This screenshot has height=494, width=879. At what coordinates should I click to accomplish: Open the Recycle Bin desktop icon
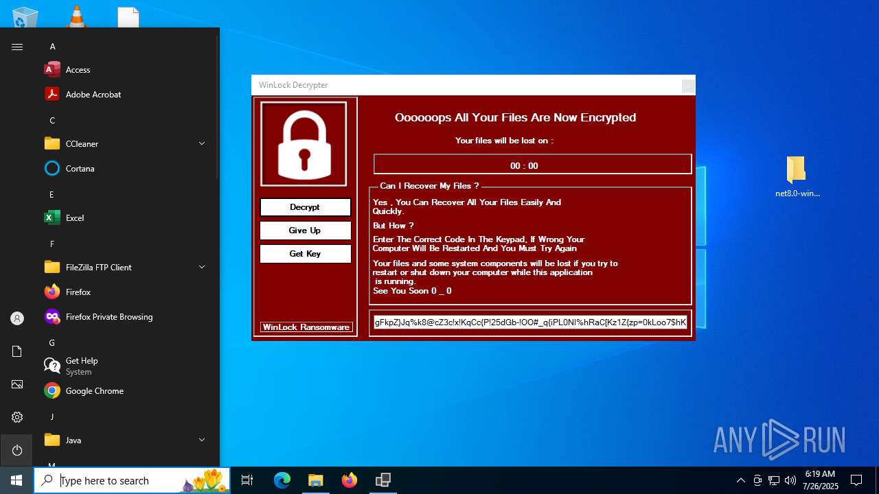coord(25,16)
